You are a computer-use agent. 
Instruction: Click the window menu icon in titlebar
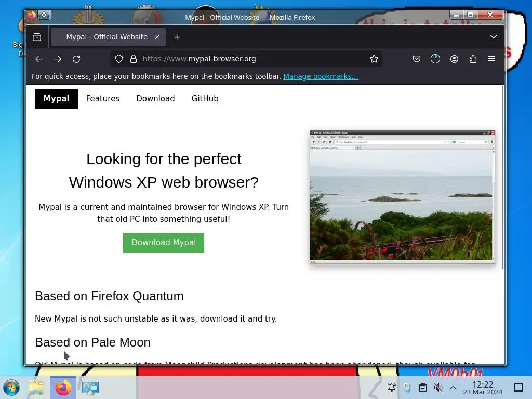pos(32,15)
